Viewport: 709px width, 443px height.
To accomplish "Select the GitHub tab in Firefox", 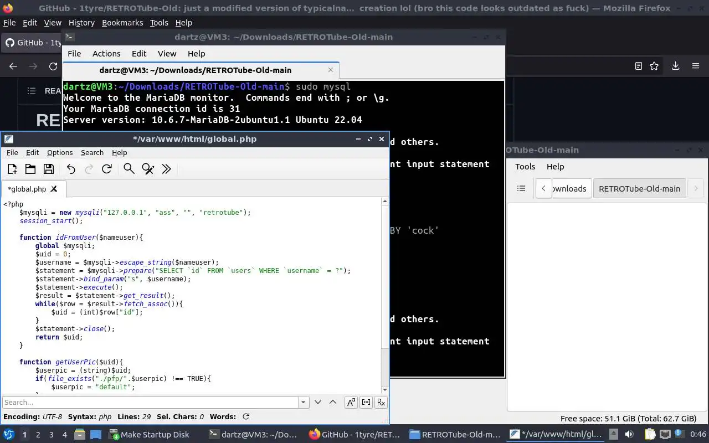I will (x=32, y=43).
